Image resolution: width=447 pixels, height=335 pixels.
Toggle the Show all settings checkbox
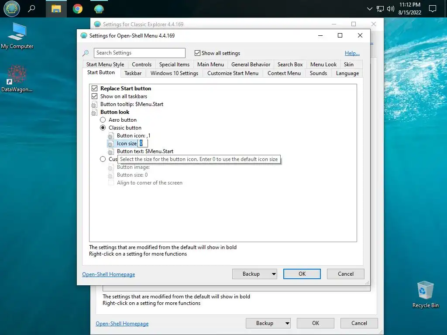197,53
